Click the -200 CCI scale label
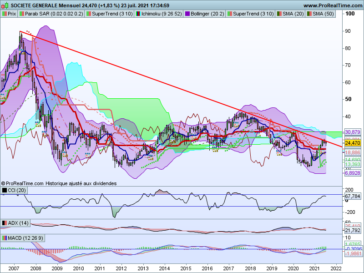The image size is (364, 273). pyautogui.click(x=350, y=212)
